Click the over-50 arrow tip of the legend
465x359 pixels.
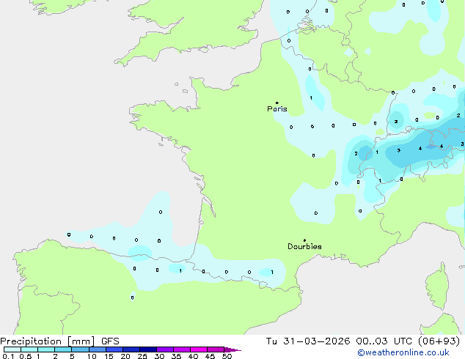tap(232, 349)
